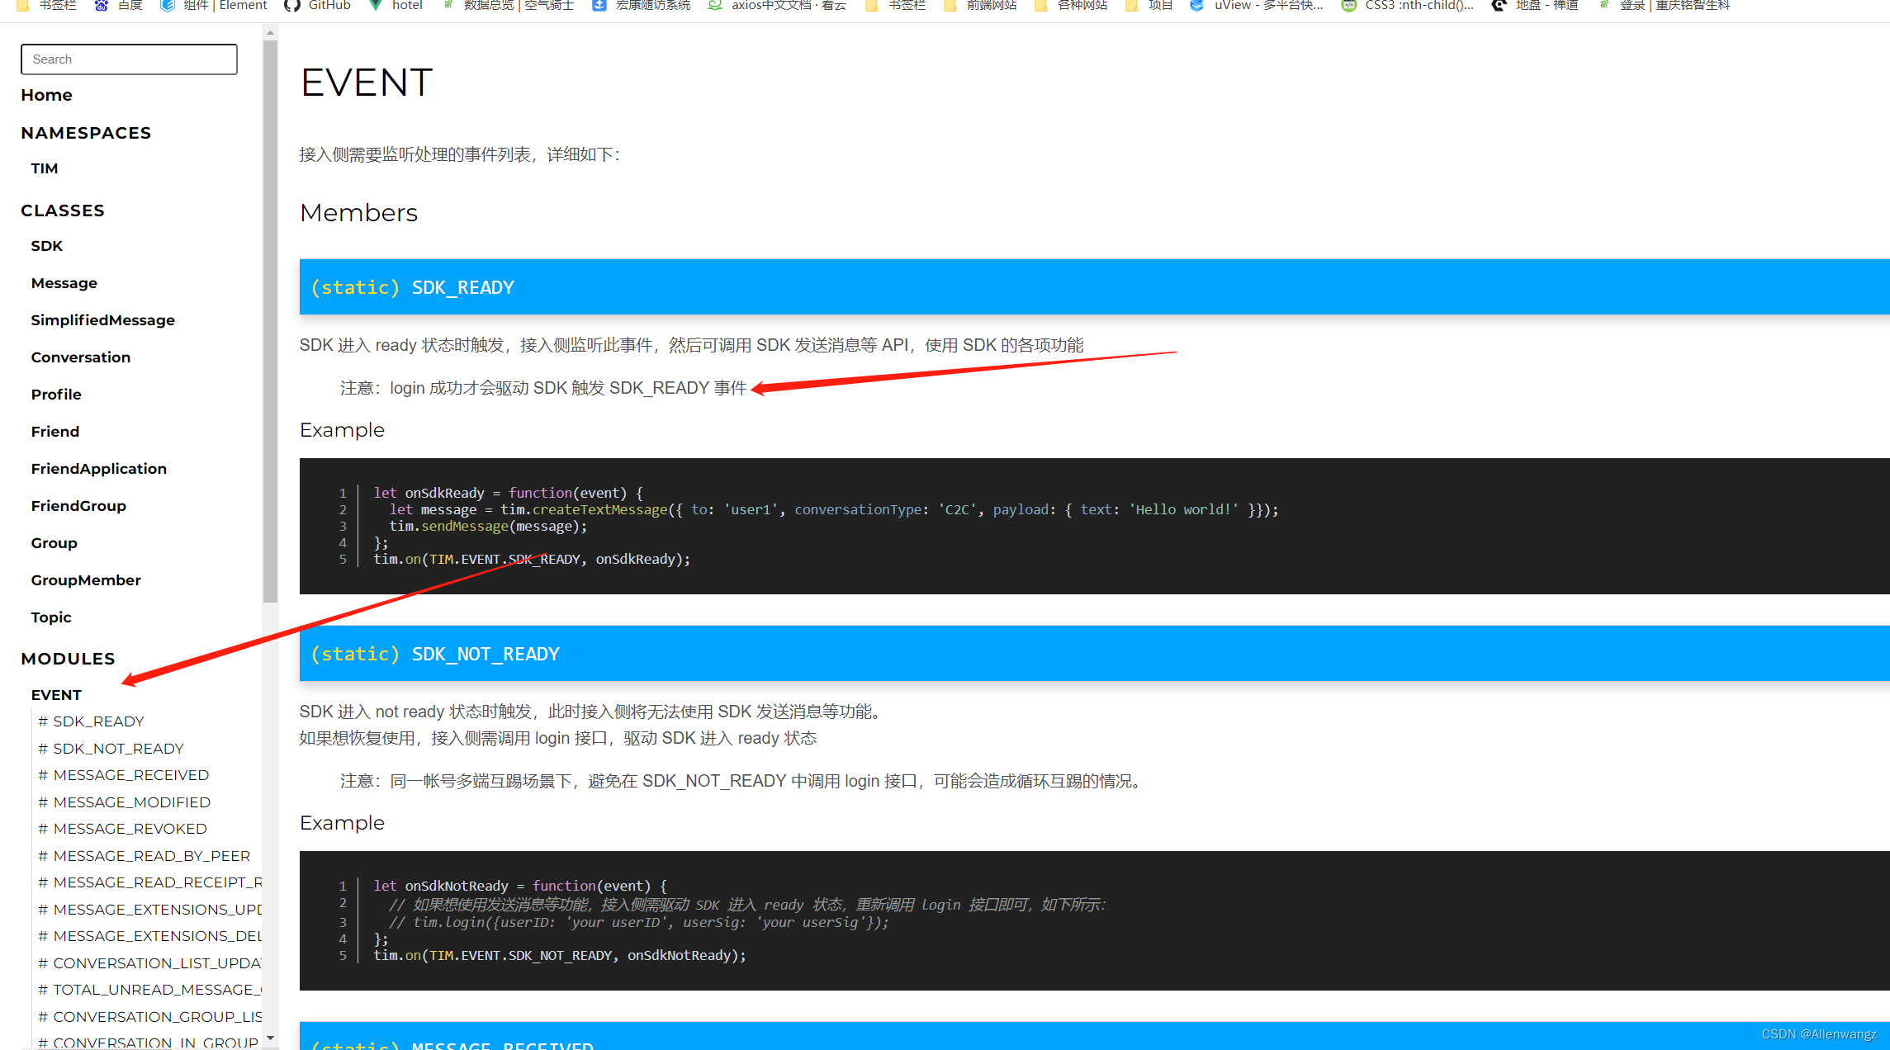Open the SimplifiedMessage class page
The height and width of the screenshot is (1050, 1890).
click(102, 320)
